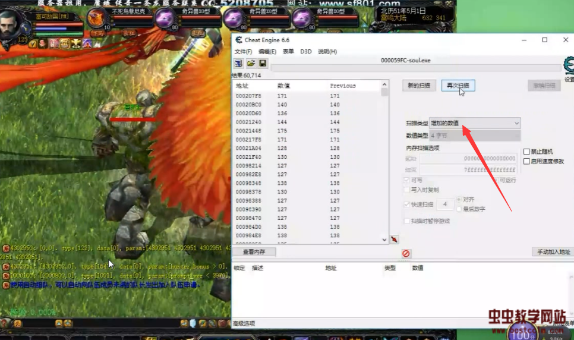Click the 新的扫描 button
This screenshot has width=574, height=340.
pyautogui.click(x=419, y=86)
